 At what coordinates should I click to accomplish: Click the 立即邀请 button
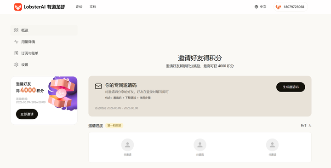pyautogui.click(x=27, y=114)
